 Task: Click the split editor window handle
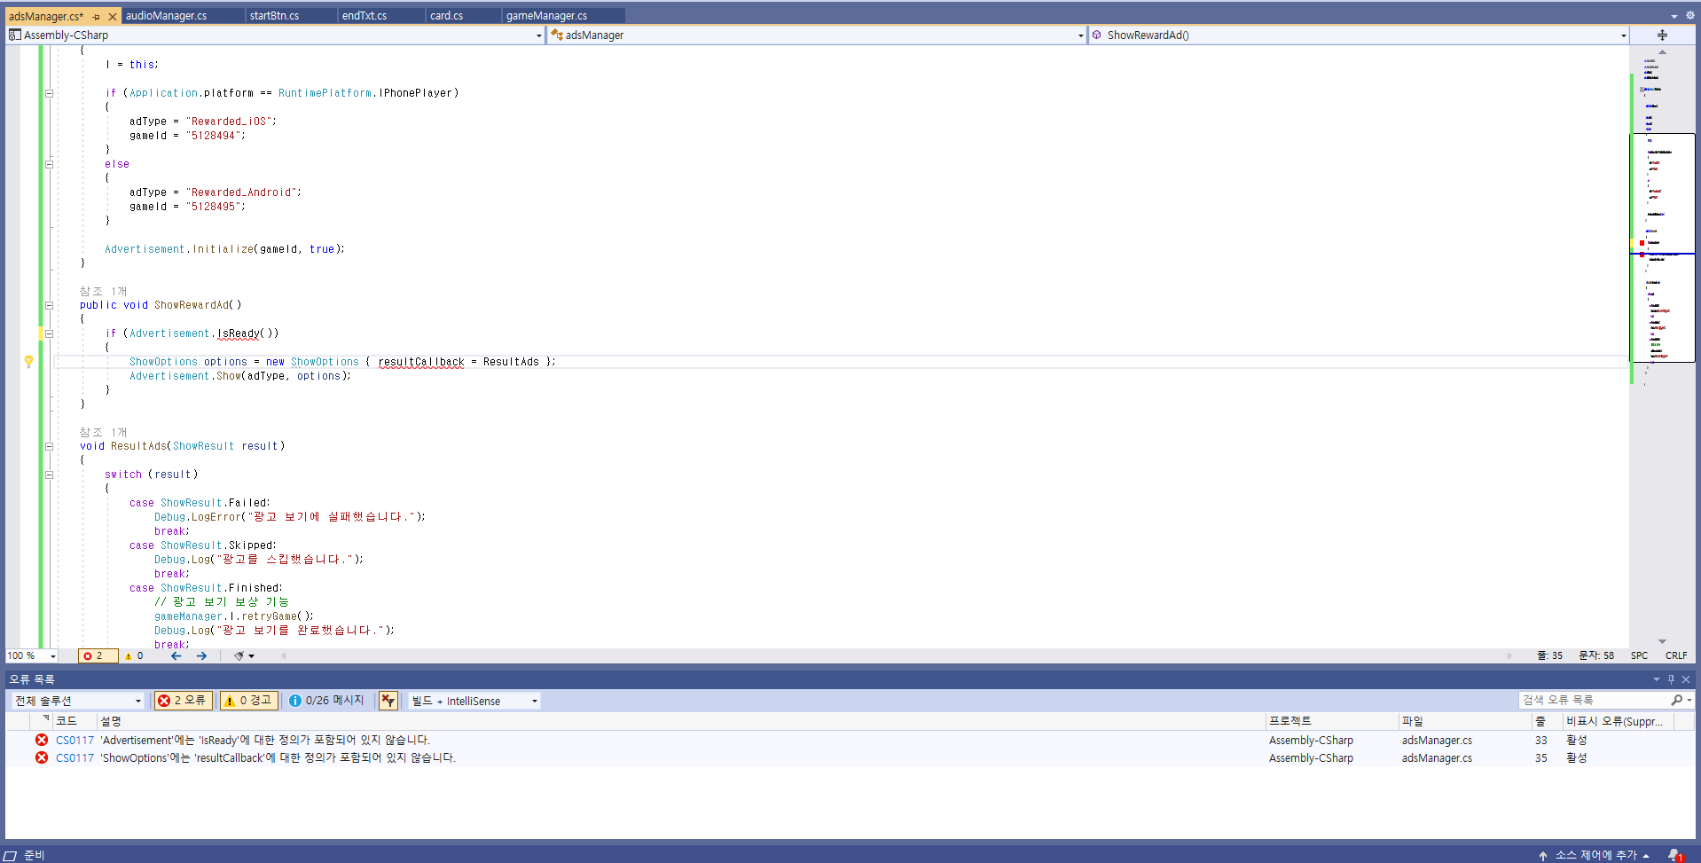click(1662, 35)
